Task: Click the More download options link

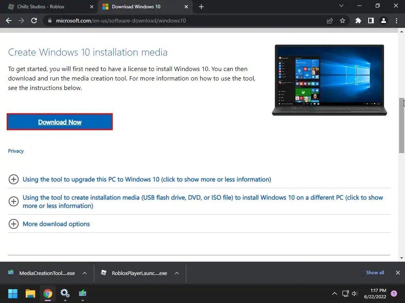Action: coord(56,224)
